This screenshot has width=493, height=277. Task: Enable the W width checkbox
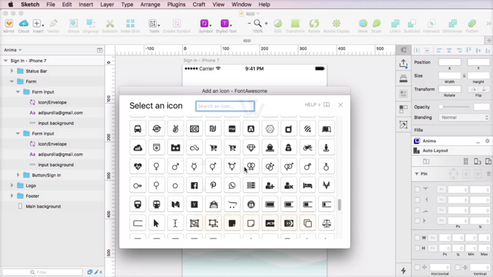(417, 238)
